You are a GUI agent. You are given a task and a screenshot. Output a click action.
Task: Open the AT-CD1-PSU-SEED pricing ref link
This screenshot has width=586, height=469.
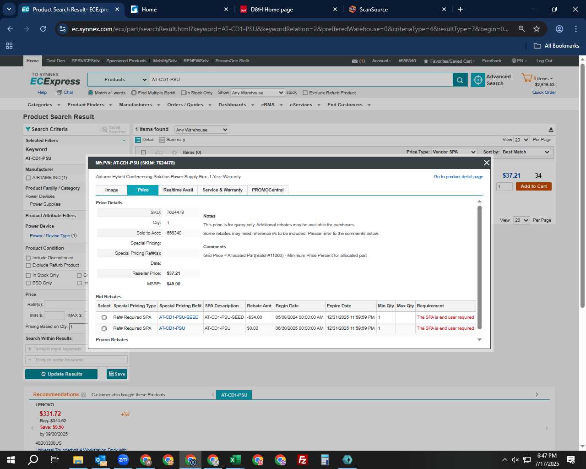(179, 317)
